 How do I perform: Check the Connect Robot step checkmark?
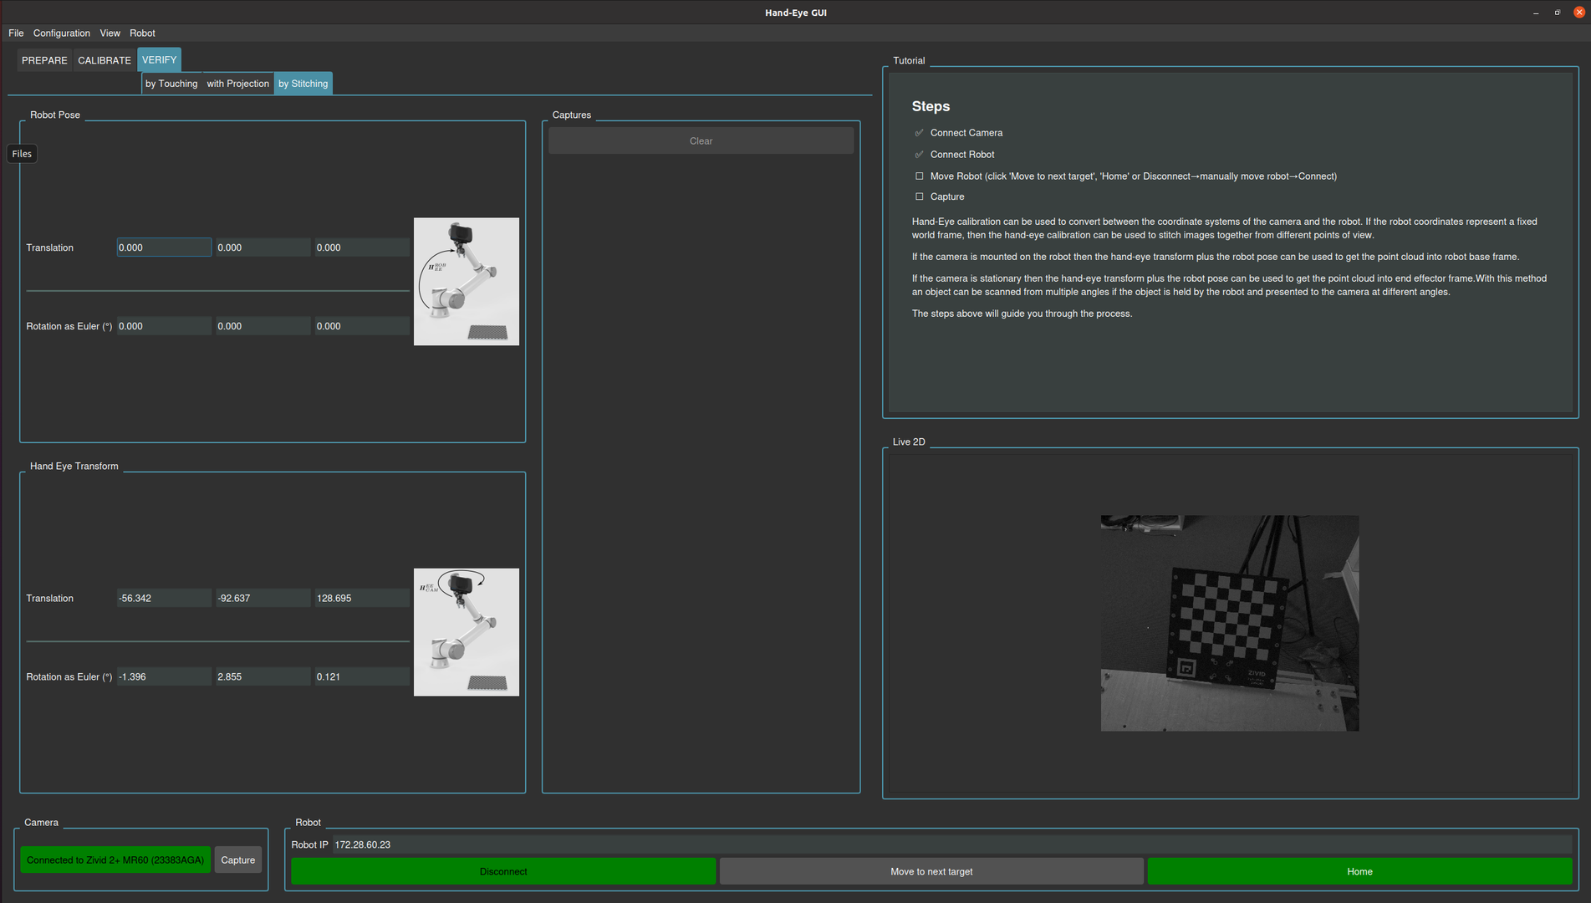pyautogui.click(x=920, y=155)
